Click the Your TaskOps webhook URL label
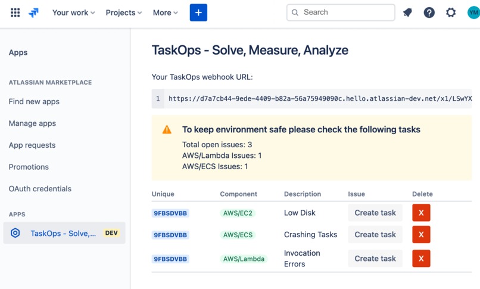This screenshot has height=289, width=480. point(202,77)
